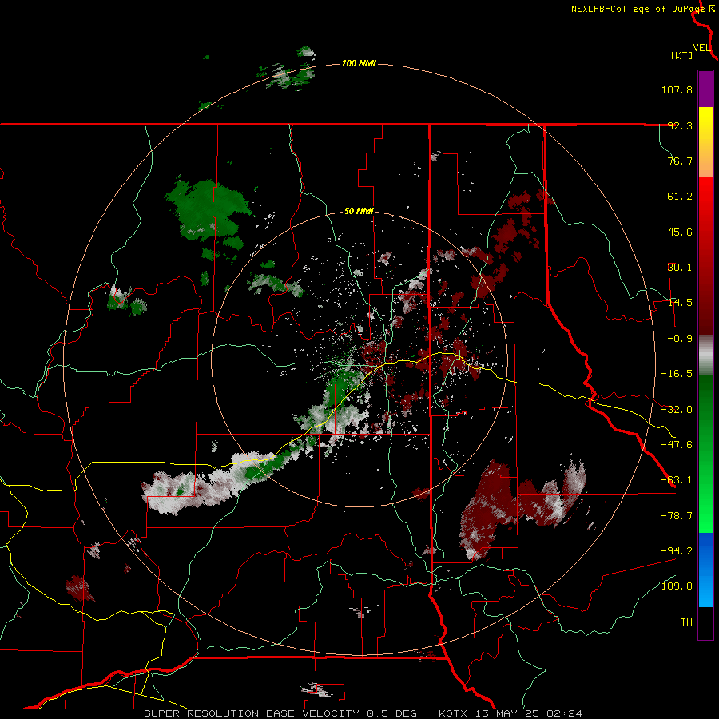Click the 30.1 legend value
The image size is (719, 719).
point(680,268)
